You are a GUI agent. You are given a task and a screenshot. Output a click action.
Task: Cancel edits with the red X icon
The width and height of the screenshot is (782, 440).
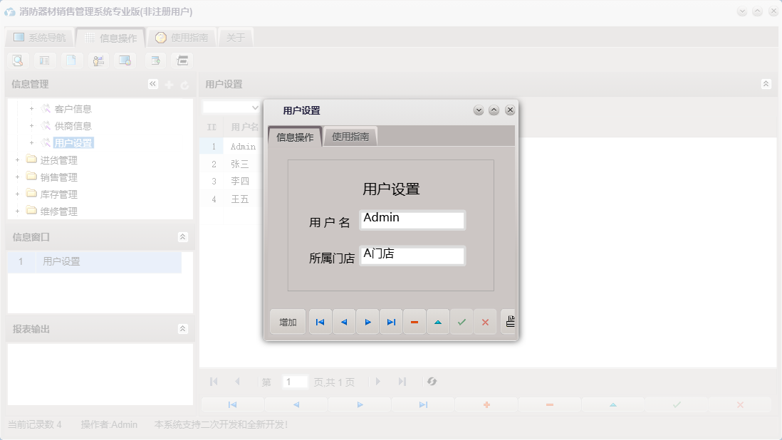pos(485,322)
